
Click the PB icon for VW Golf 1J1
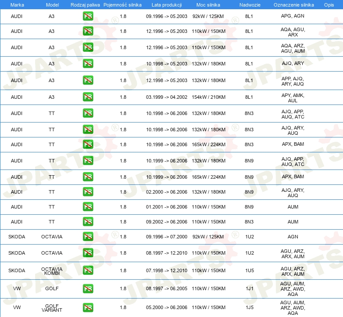click(88, 288)
